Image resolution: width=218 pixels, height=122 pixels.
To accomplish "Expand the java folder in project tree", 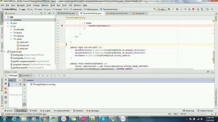I will (8, 23).
